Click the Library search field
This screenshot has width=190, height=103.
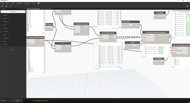point(13,12)
